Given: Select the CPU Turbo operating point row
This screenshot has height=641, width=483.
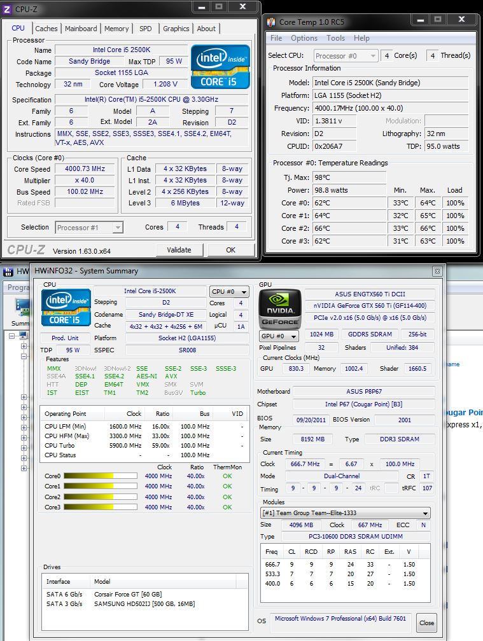Looking at the screenshot, I should (144, 446).
